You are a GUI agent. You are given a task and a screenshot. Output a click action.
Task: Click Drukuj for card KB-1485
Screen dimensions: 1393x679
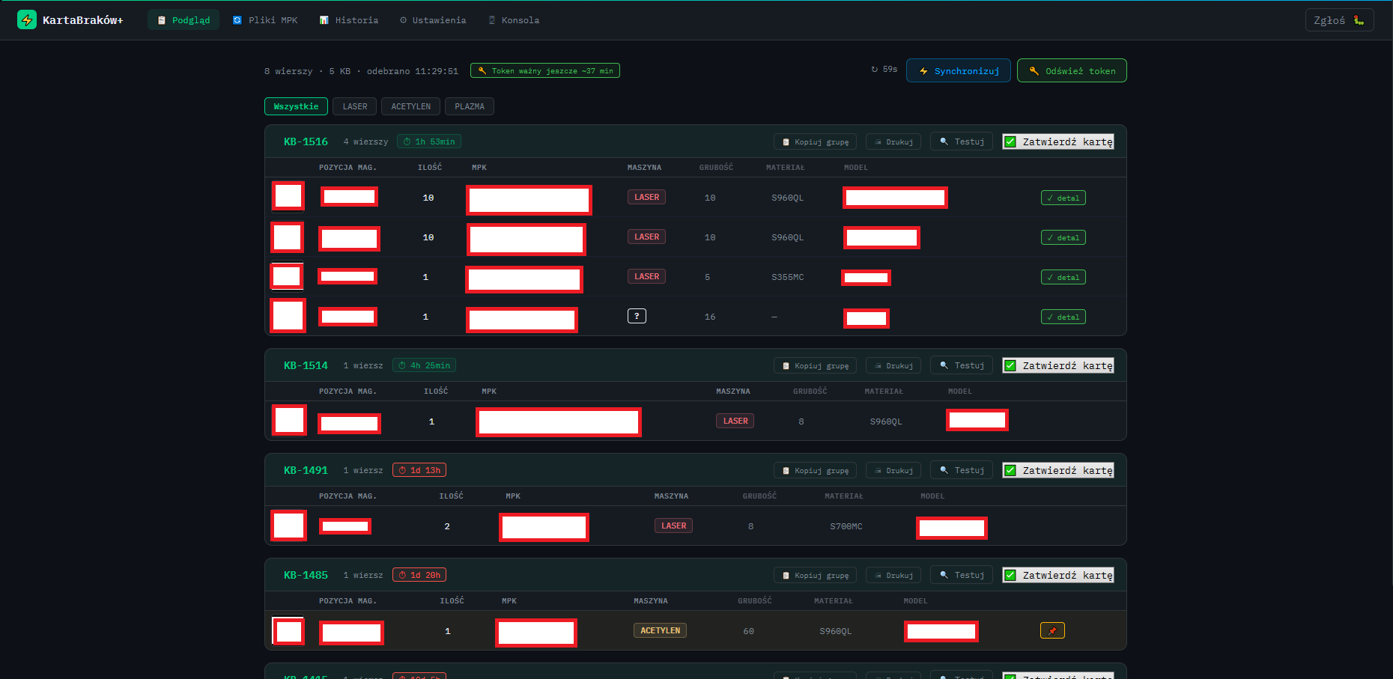point(893,576)
